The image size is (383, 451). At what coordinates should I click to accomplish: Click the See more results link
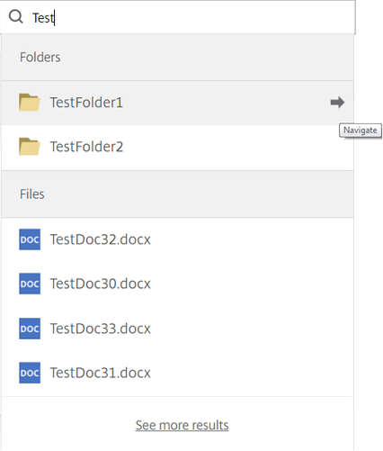[182, 425]
